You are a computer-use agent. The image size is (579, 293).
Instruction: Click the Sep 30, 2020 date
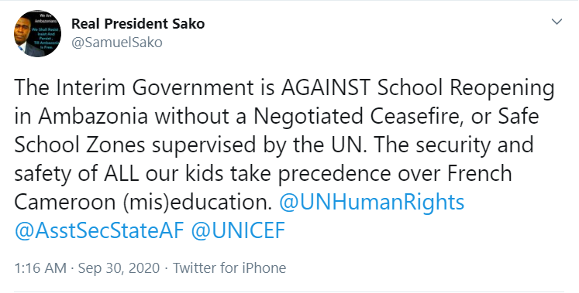coord(119,268)
